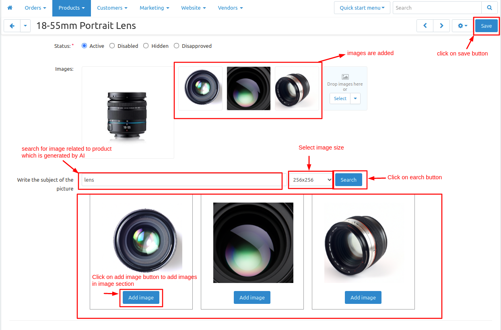Open the Marketing menu
The width and height of the screenshot is (501, 330).
pos(155,8)
